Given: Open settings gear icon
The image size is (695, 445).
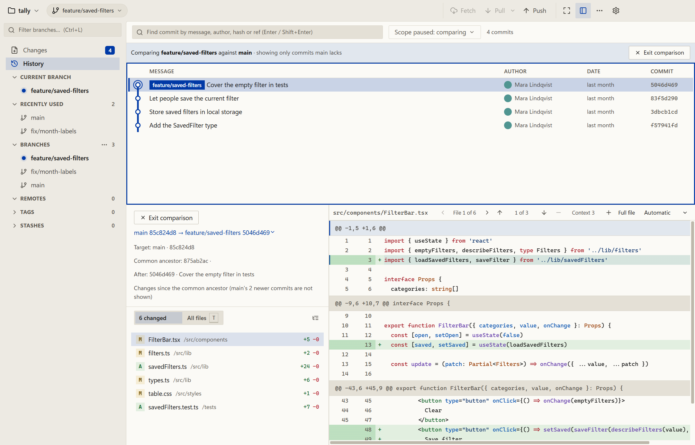Looking at the screenshot, I should click(616, 11).
